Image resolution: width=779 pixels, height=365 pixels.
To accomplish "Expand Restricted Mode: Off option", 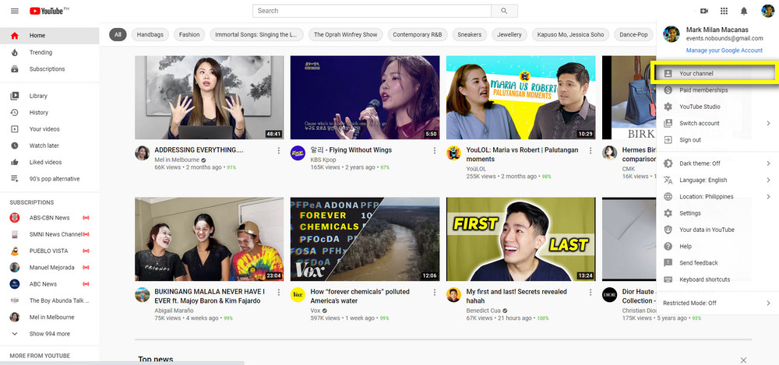I will 717,303.
